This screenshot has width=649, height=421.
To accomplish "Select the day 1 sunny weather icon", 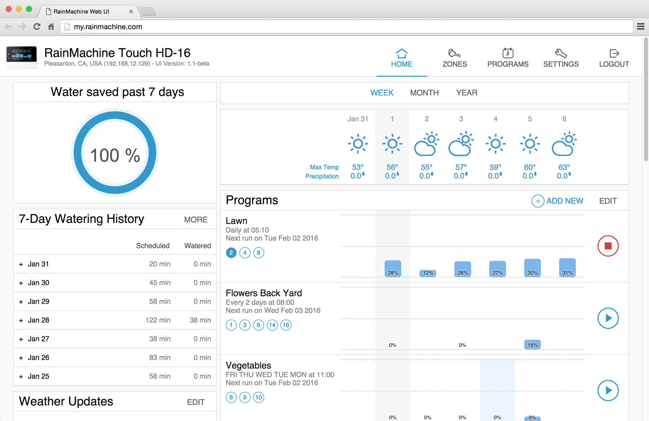I will pos(392,144).
